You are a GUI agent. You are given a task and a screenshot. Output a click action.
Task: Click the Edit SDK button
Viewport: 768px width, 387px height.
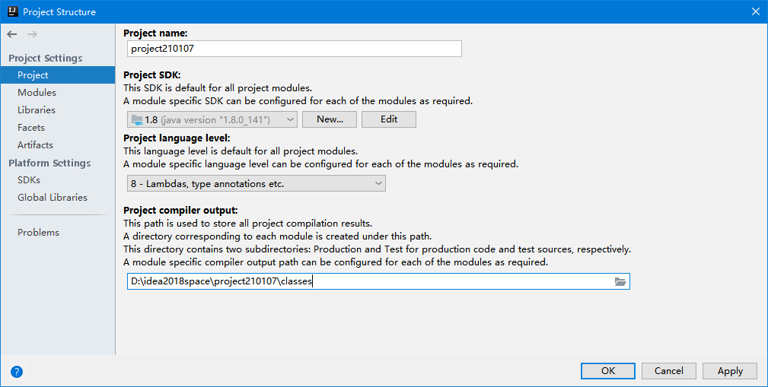pyautogui.click(x=389, y=119)
